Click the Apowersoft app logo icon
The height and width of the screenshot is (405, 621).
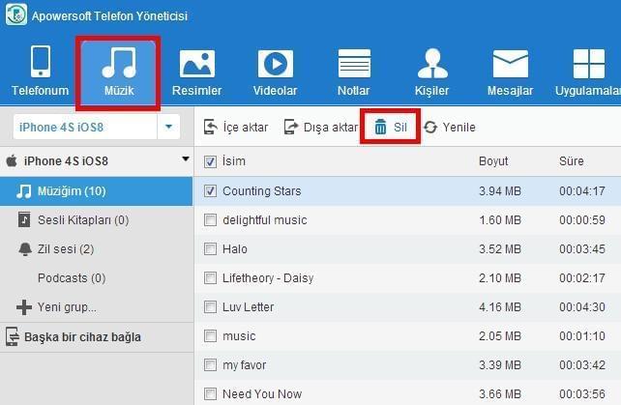point(16,14)
